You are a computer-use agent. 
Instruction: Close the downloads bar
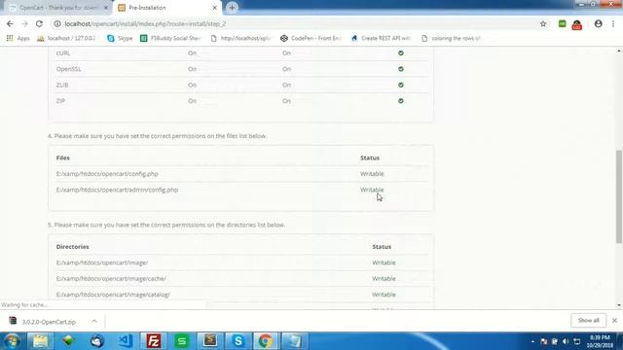click(x=614, y=320)
